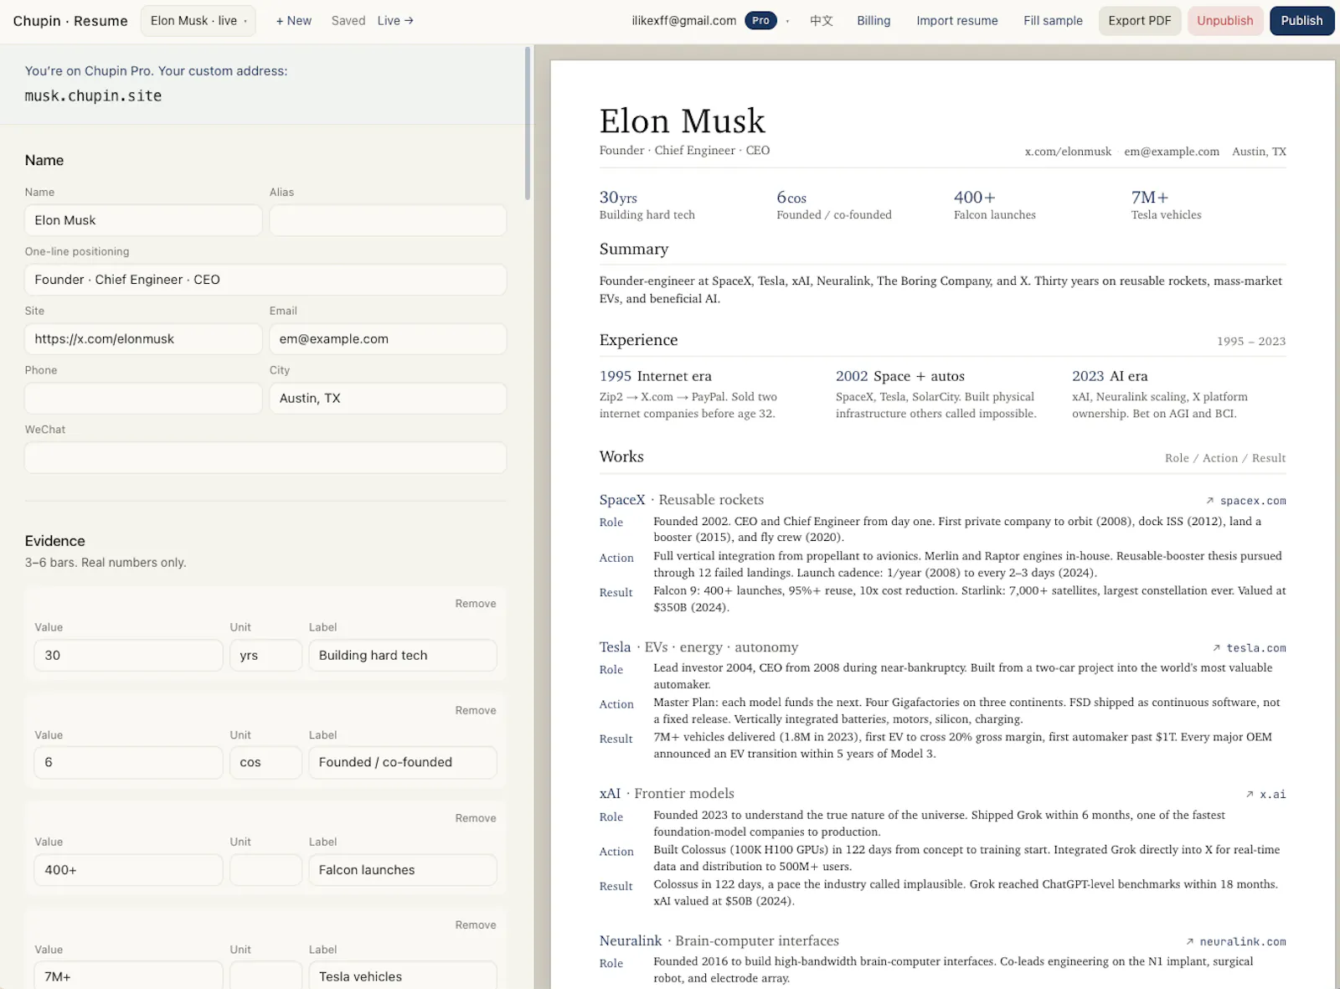Focus the empty WeChat field
This screenshot has height=989, width=1340.
point(265,458)
